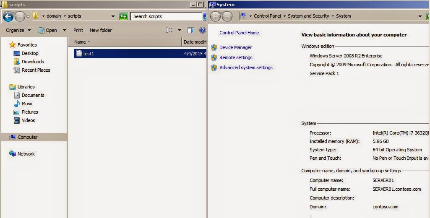Toggle the preview pane icon
The image size is (430, 218).
[x=191, y=30]
